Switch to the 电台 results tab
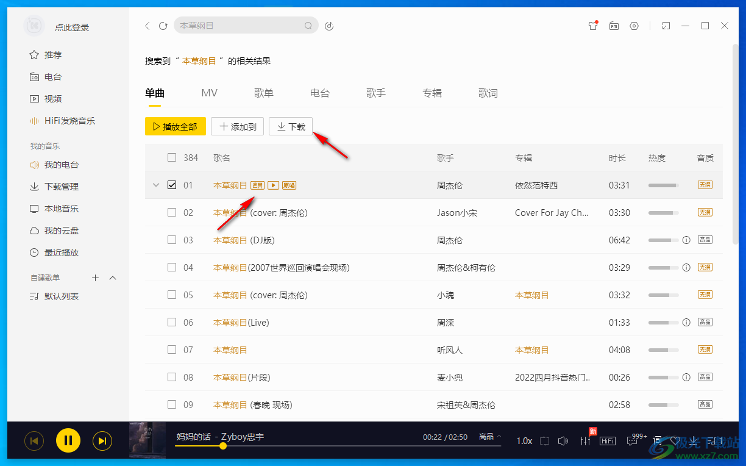746x466 pixels. [x=320, y=93]
